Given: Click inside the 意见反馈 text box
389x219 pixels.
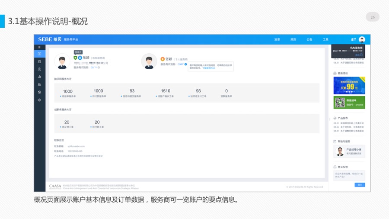Looking at the screenshot, I should point(349,176).
